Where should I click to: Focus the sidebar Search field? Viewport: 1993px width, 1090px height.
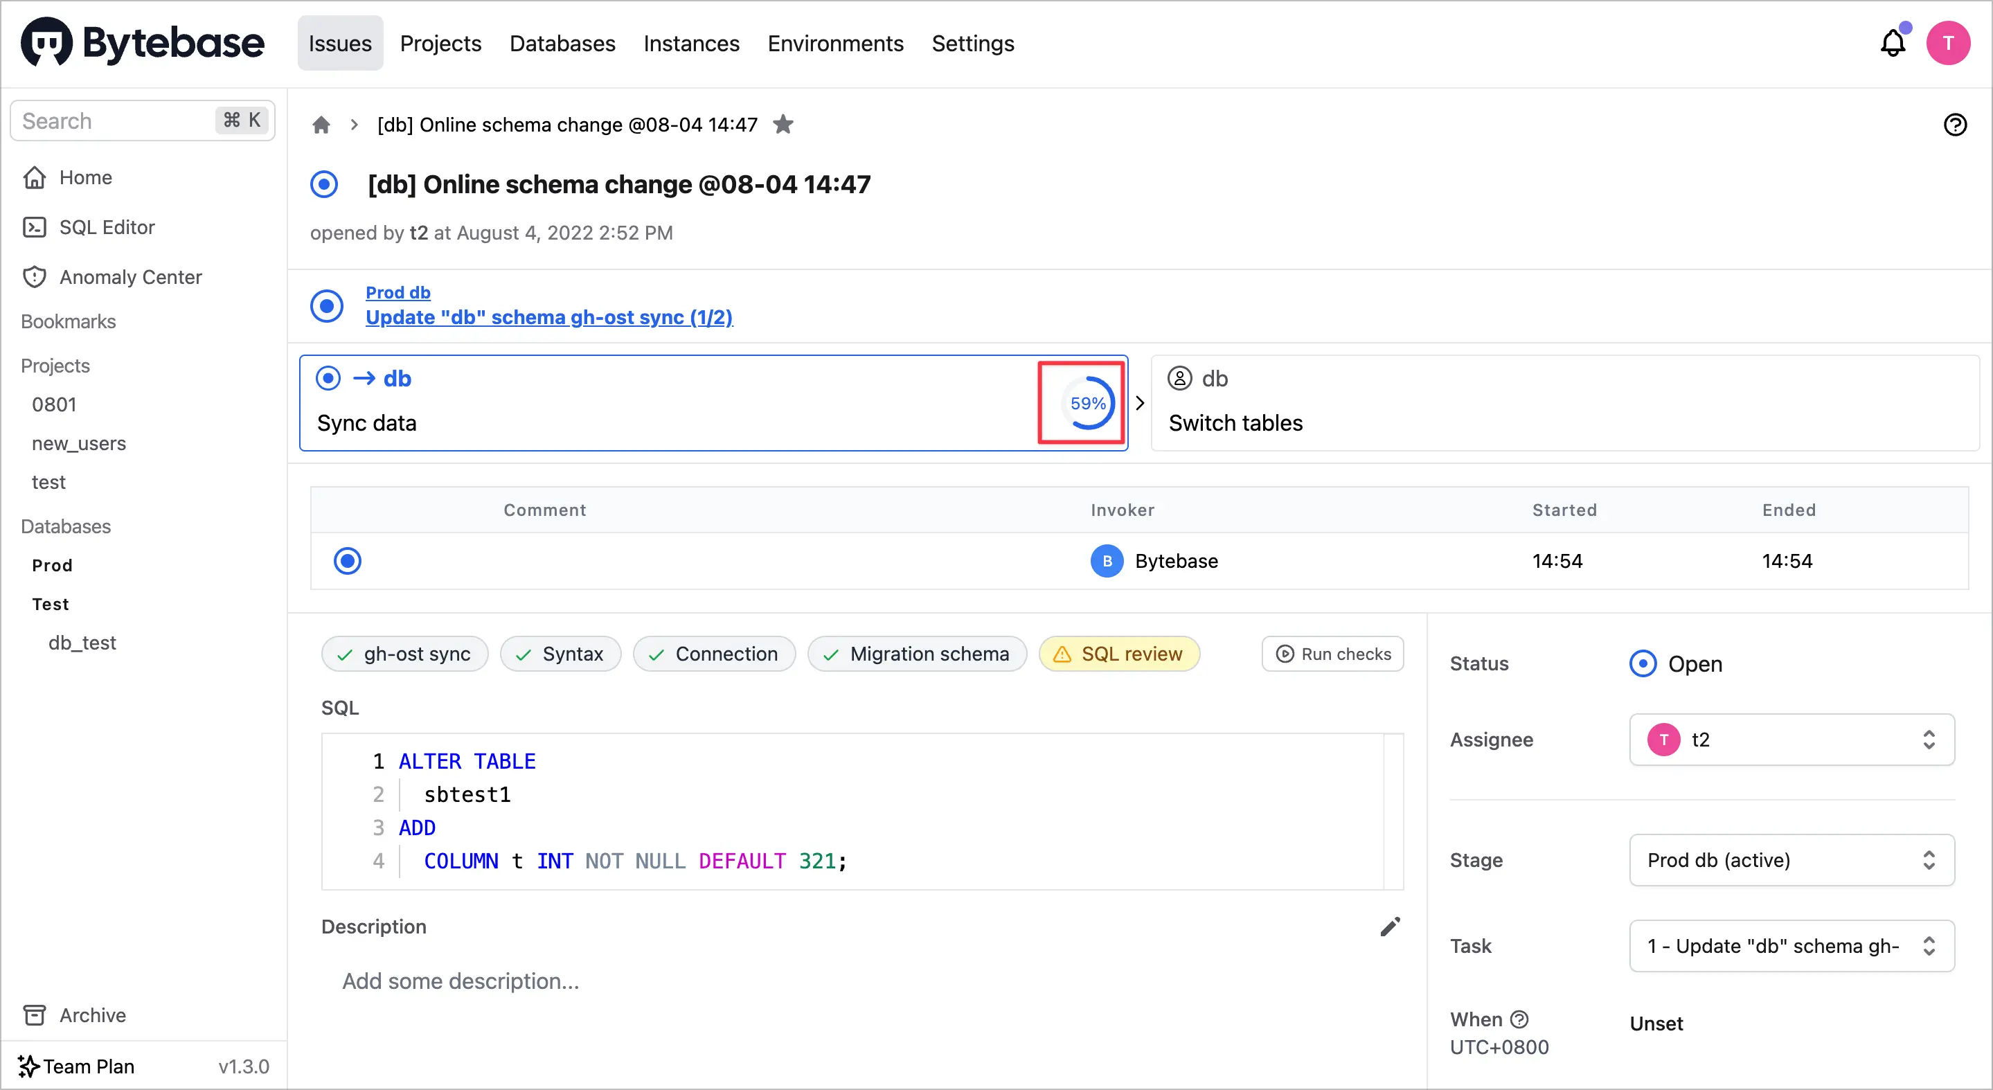tap(116, 120)
